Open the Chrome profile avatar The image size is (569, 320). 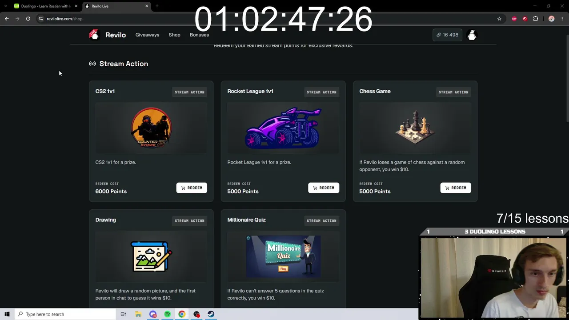coord(551,19)
